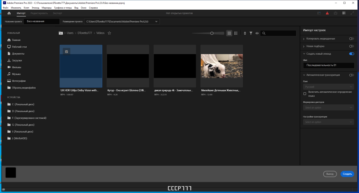The height and width of the screenshot is (193, 359).
Task: Add Videos folder to favorites star
Action: click(109, 33)
